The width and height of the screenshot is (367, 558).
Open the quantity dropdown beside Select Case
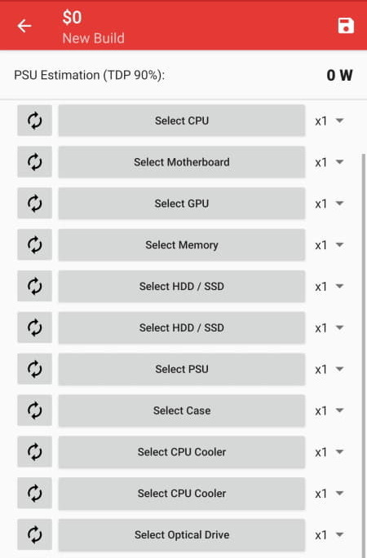tap(329, 411)
